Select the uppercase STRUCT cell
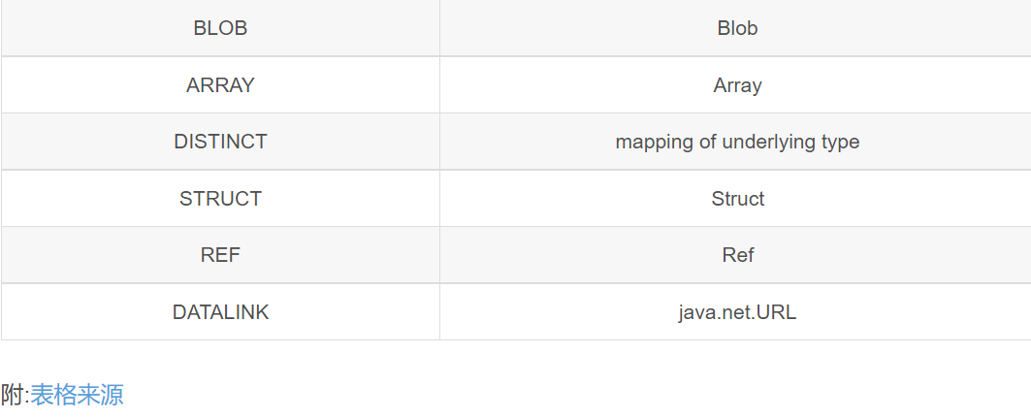Screen dimensions: 1031x418 pyautogui.click(x=220, y=199)
